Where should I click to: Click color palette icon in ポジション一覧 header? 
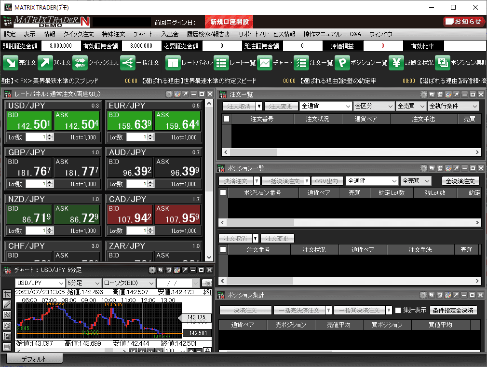[448, 168]
